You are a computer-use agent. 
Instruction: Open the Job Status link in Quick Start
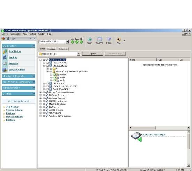[x=15, y=52]
